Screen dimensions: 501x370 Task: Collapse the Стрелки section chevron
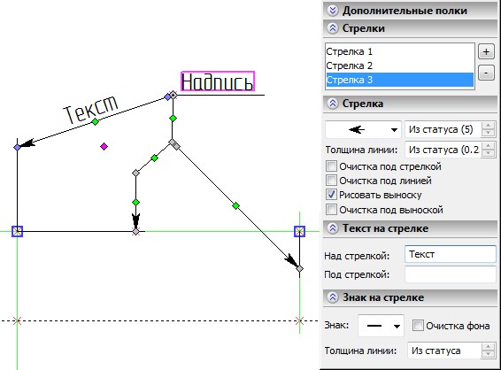pos(333,28)
